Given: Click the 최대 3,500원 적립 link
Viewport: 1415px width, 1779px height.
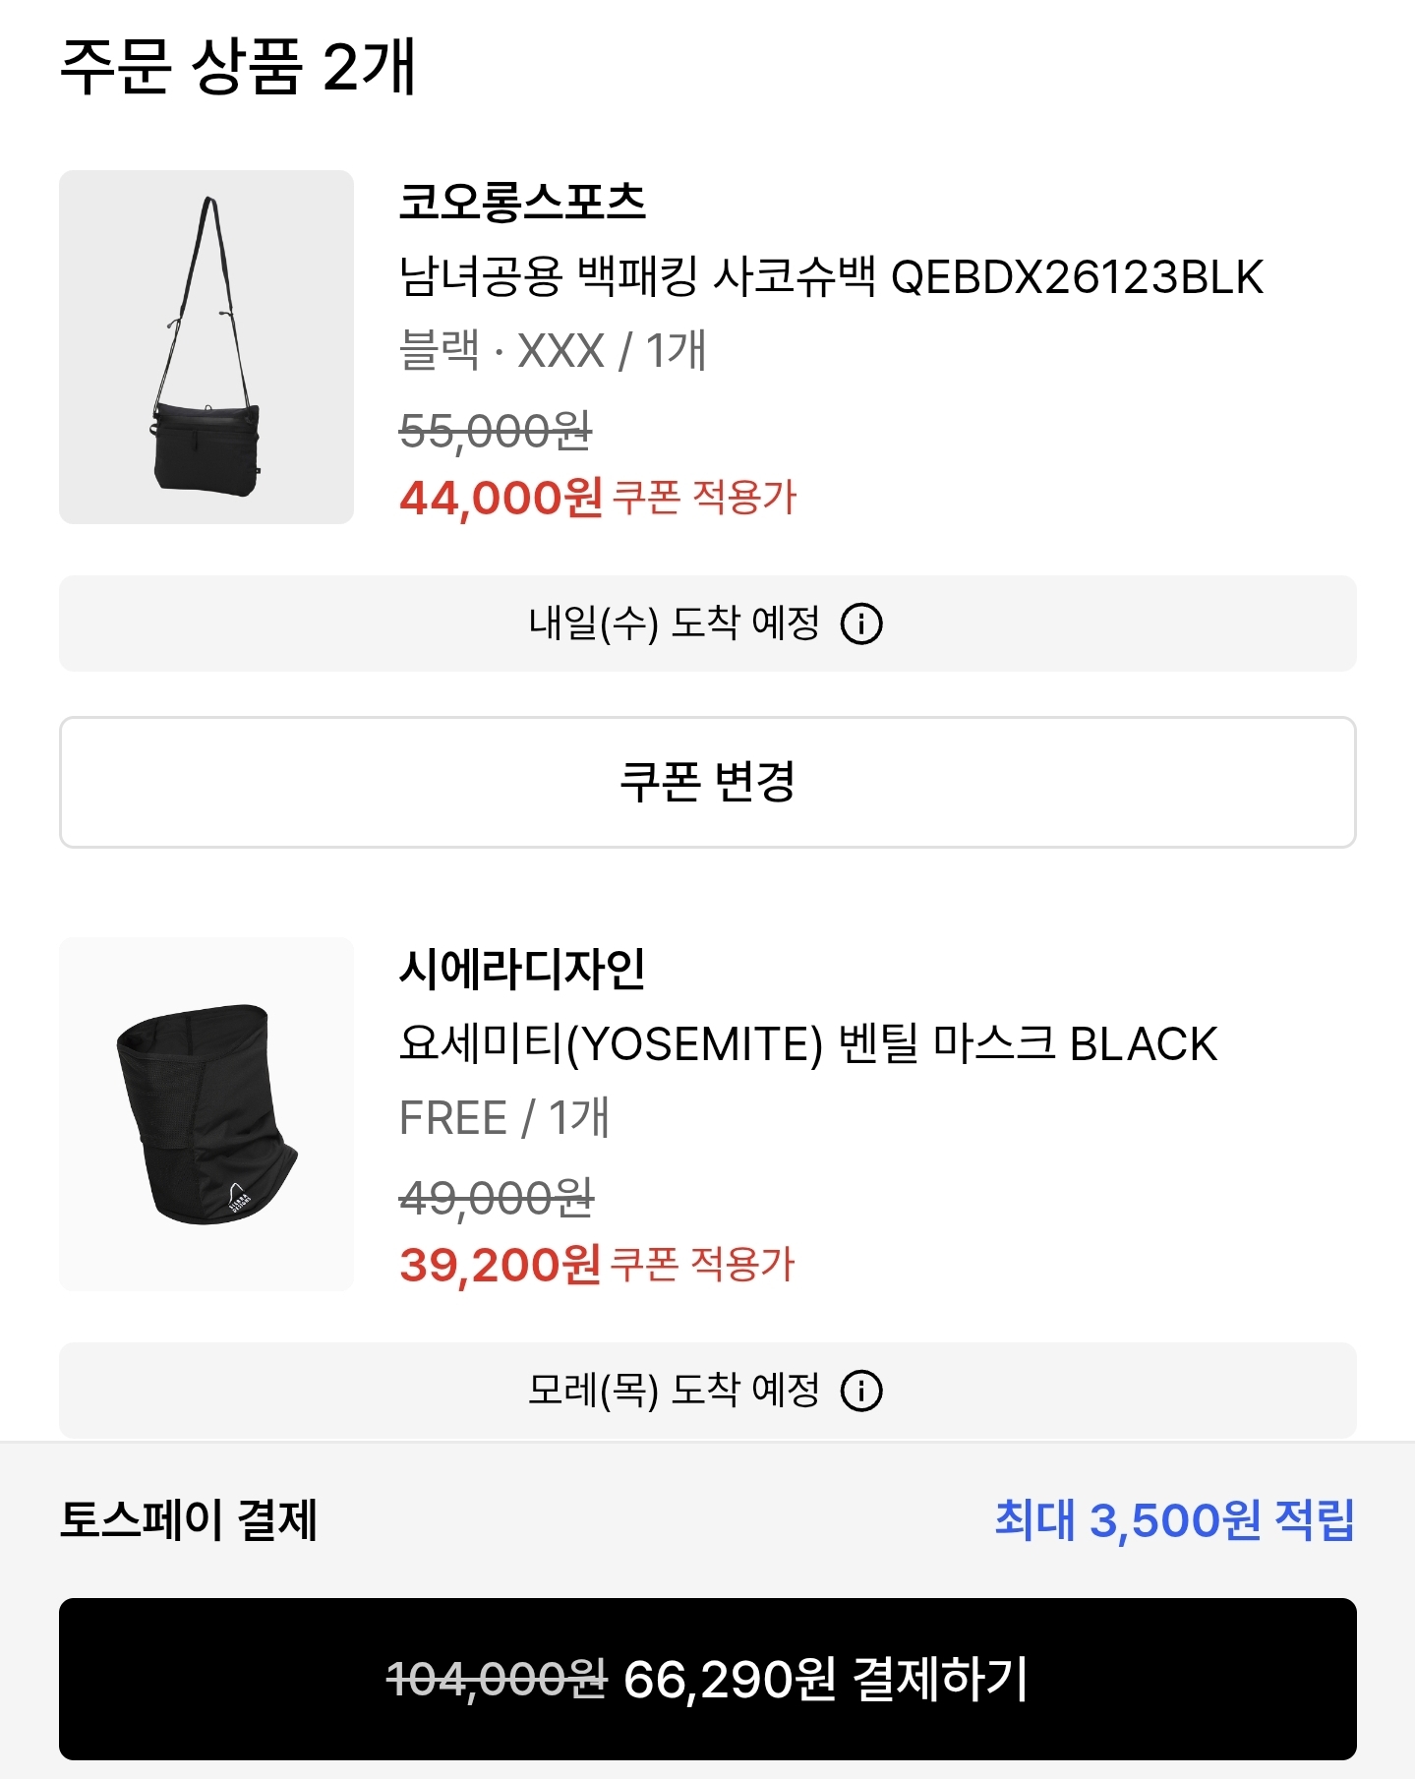Looking at the screenshot, I should (1174, 1519).
